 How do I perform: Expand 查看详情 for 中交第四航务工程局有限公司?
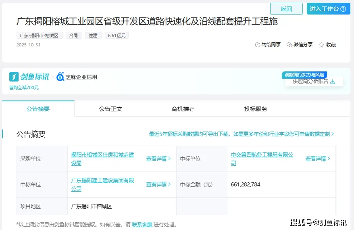318,159
